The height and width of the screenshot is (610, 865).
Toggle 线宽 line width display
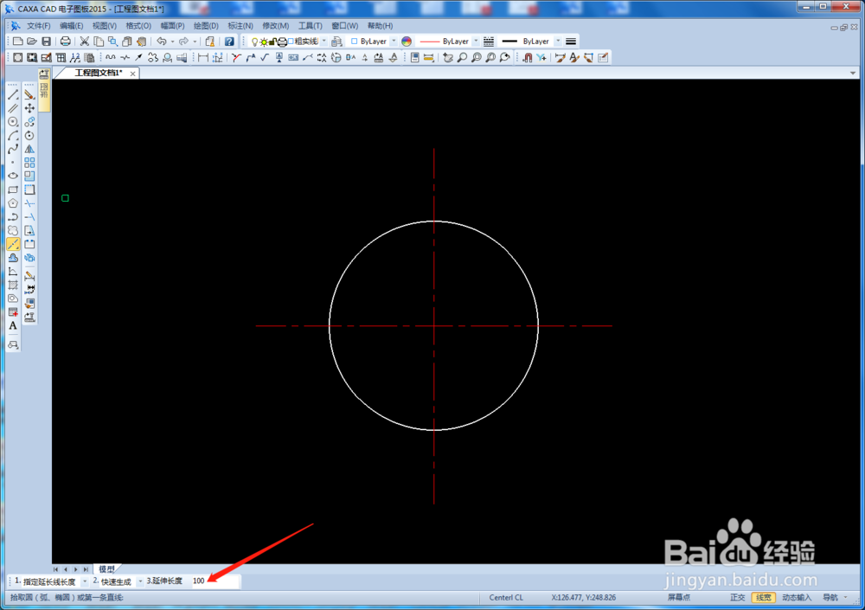tap(764, 597)
